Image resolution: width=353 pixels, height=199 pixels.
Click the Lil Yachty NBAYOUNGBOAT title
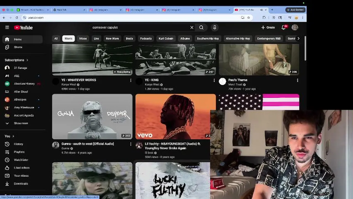coord(173,146)
